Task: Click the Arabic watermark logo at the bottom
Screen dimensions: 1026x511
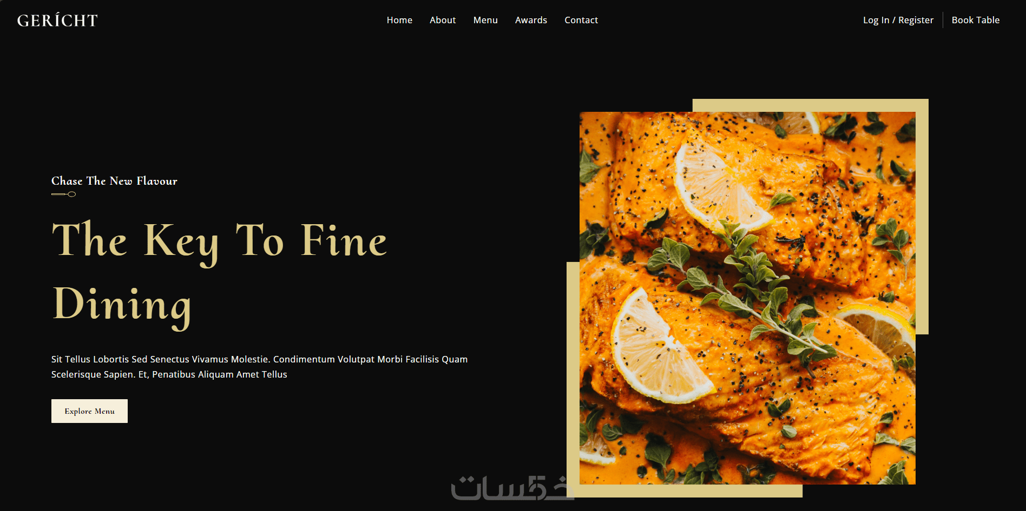Action: point(512,488)
